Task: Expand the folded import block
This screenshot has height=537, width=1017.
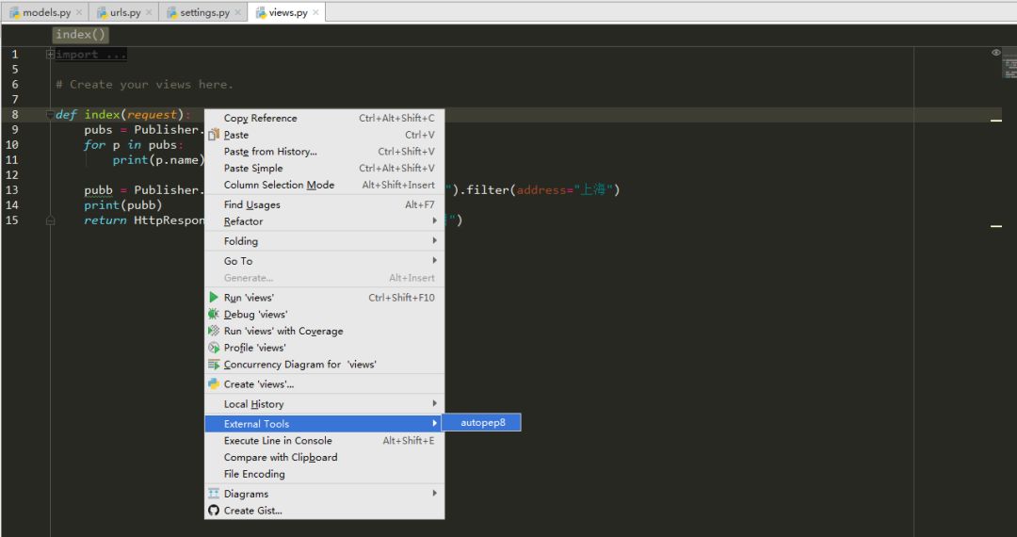Action: click(x=50, y=55)
